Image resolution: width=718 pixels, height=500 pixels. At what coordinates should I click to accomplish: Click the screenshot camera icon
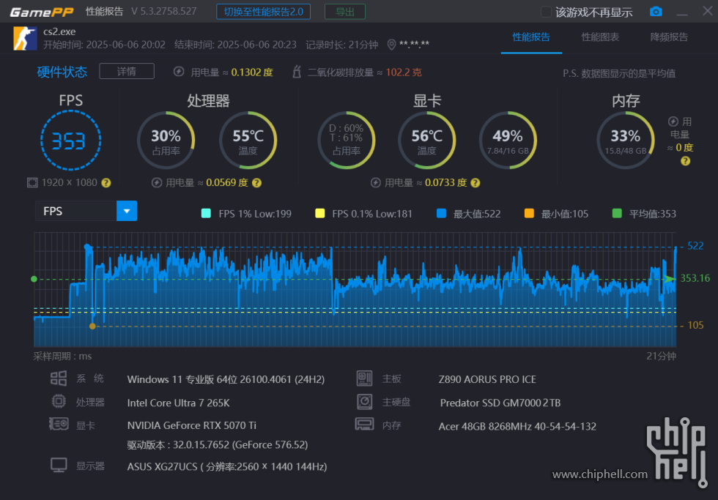pos(656,12)
